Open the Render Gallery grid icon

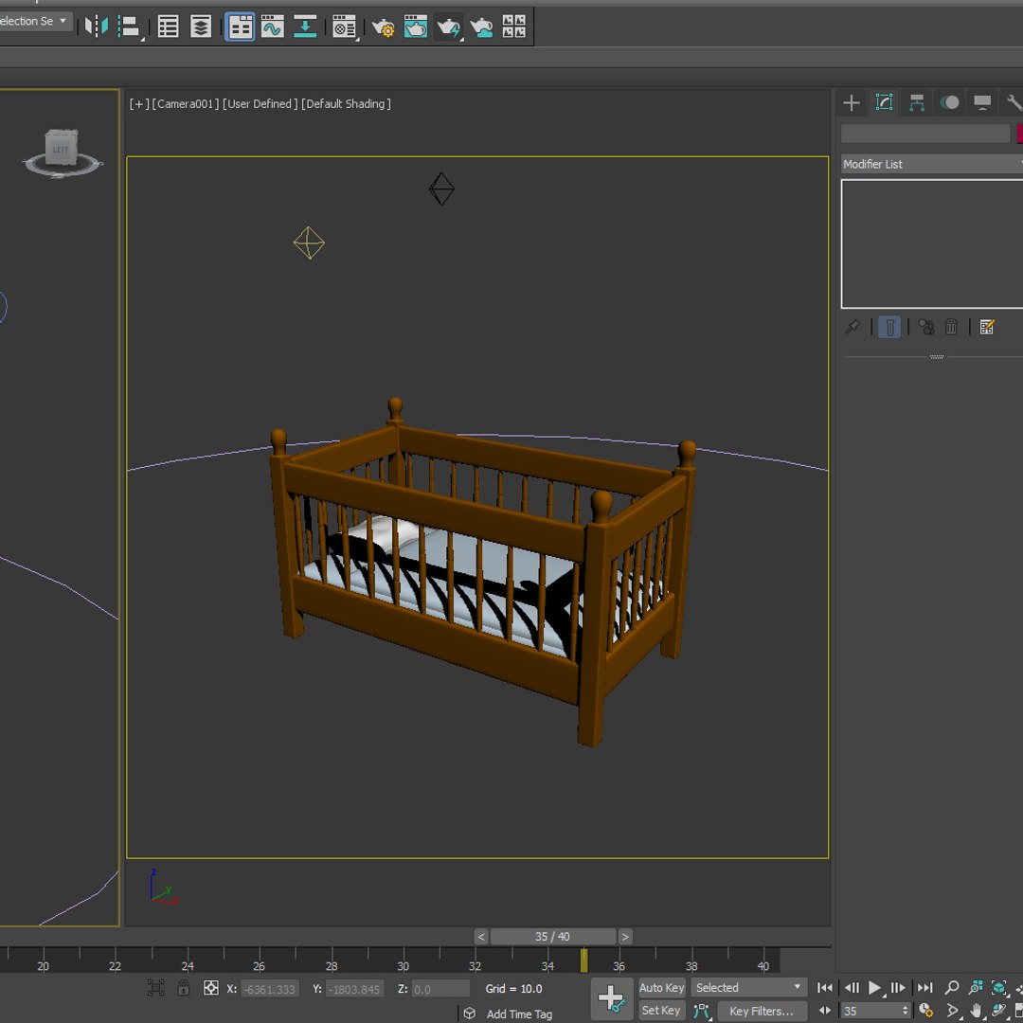click(514, 27)
